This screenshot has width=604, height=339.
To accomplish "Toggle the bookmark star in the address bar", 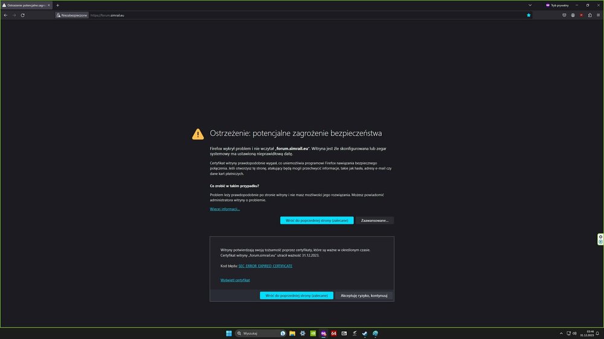I will tap(528, 16).
